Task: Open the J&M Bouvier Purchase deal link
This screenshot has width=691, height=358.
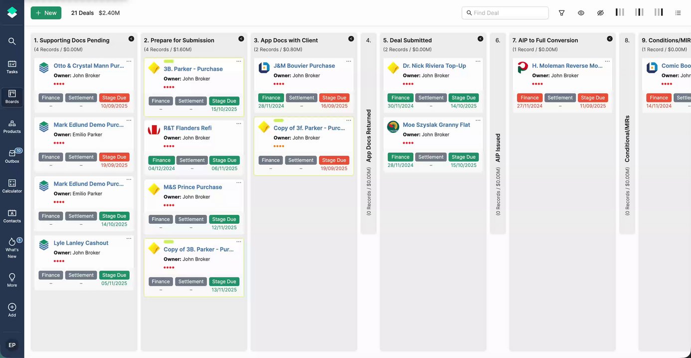Action: point(304,66)
